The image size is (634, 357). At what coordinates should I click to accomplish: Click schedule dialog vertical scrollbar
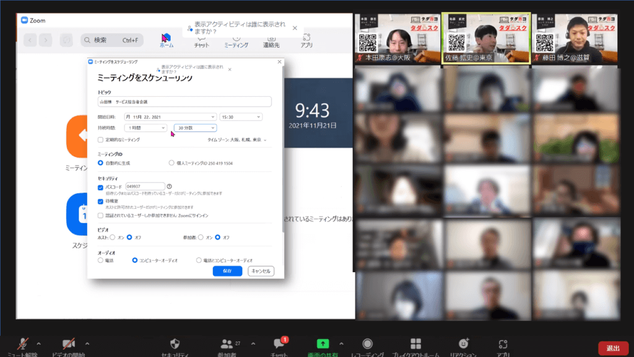[282, 150]
